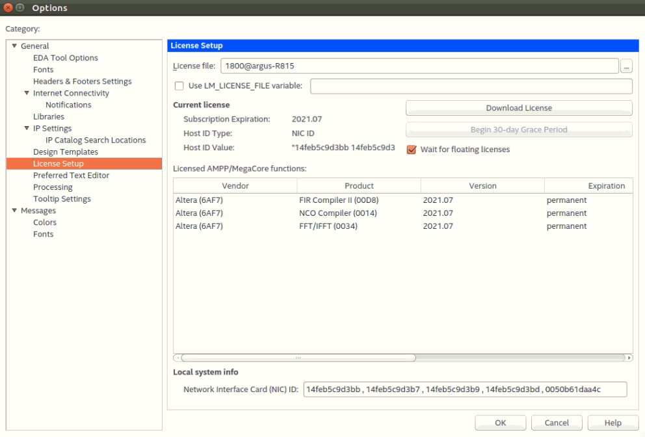Collapse the General category tree node
Screen dimensions: 645x437
[14, 46]
